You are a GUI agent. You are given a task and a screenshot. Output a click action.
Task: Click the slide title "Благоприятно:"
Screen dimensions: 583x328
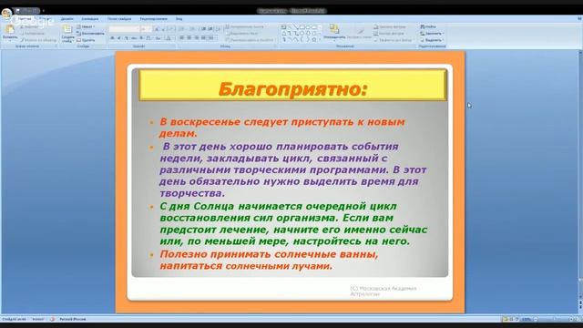coord(292,89)
